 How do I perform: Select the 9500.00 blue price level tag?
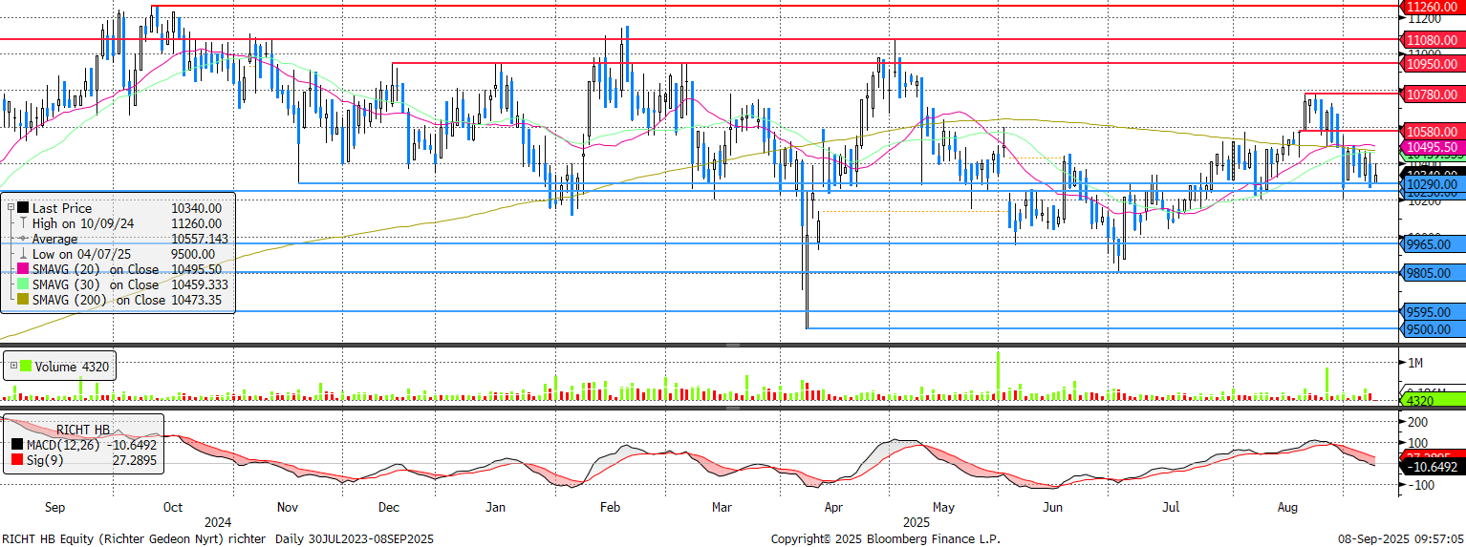click(x=1434, y=329)
